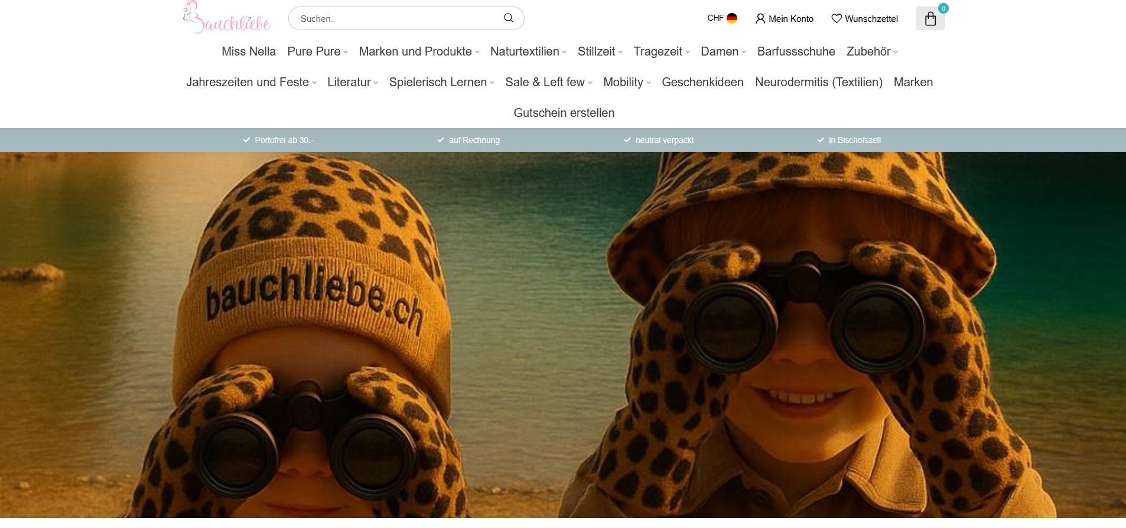Open the Miss Nella menu item
1126x528 pixels.
(x=249, y=52)
